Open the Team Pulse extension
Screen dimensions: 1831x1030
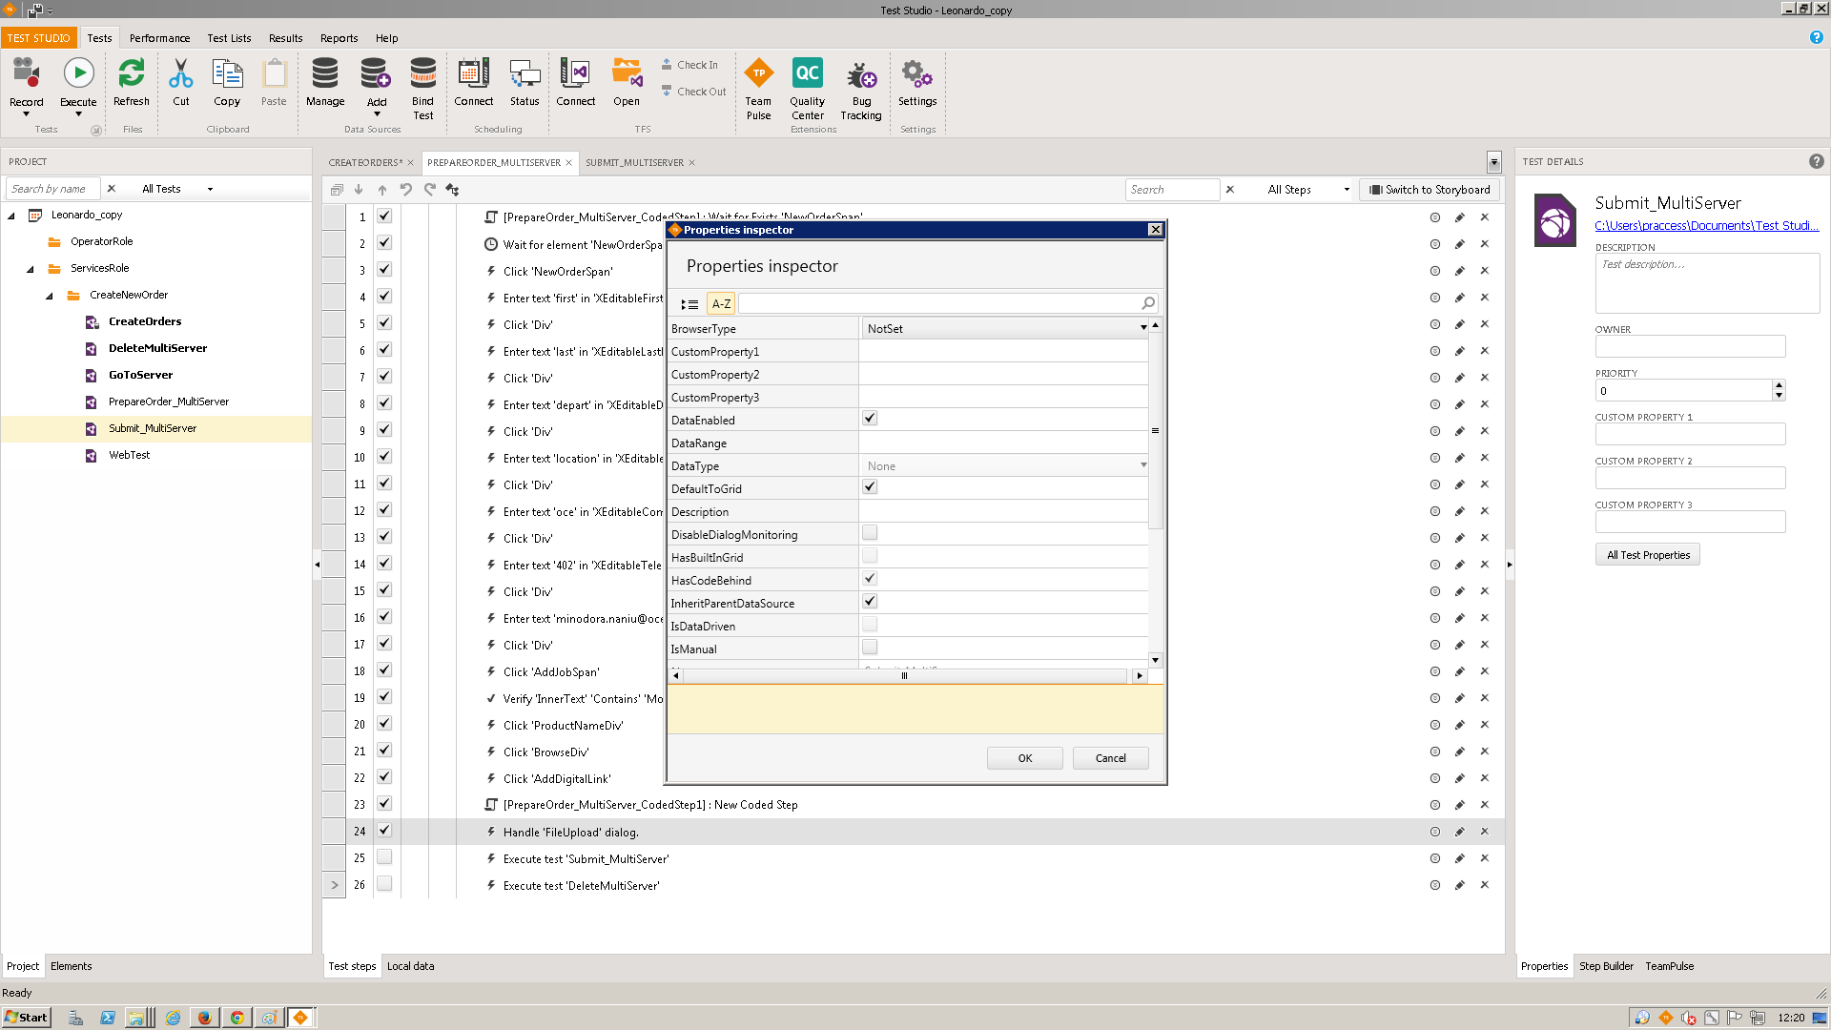pos(758,74)
